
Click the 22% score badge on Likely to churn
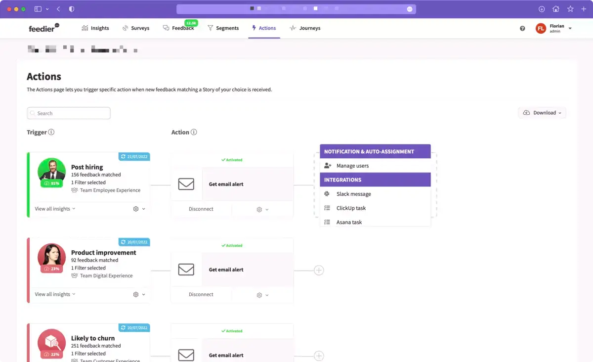pos(51,355)
